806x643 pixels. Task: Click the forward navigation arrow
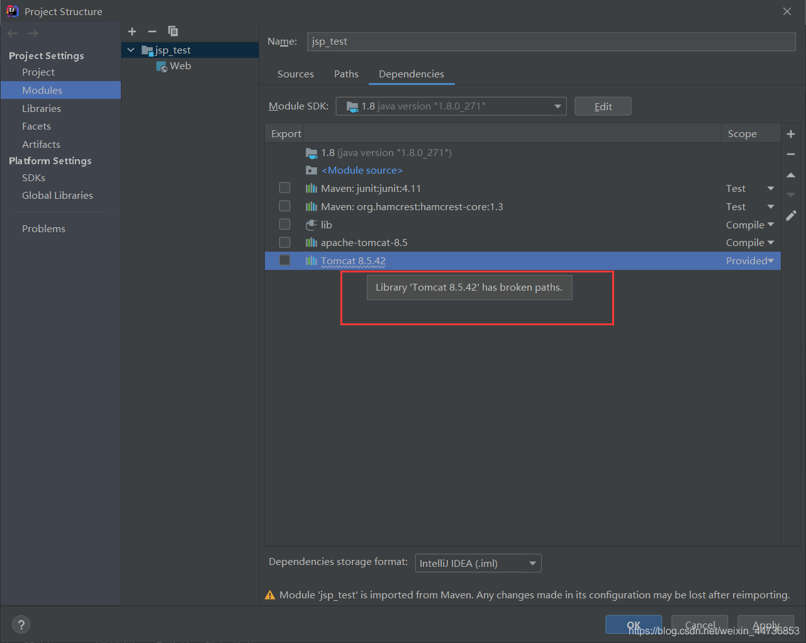point(33,33)
